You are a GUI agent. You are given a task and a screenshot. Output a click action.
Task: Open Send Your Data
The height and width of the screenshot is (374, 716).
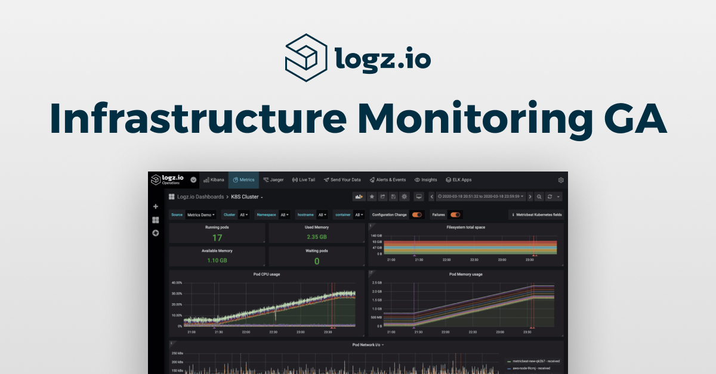coord(342,180)
